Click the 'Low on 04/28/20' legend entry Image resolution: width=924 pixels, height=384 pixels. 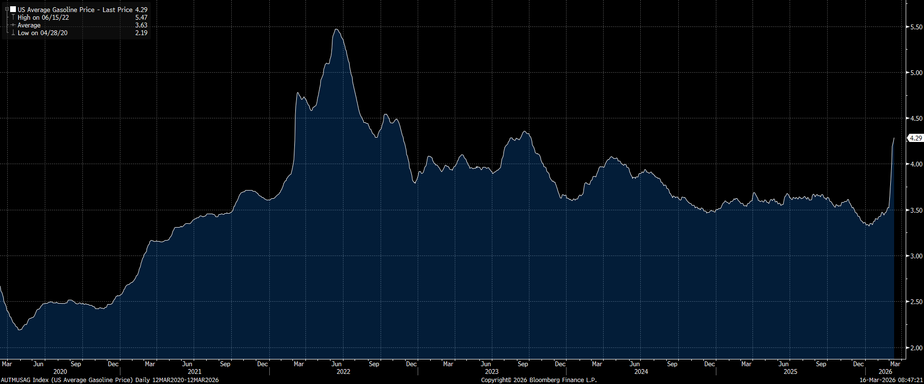42,33
